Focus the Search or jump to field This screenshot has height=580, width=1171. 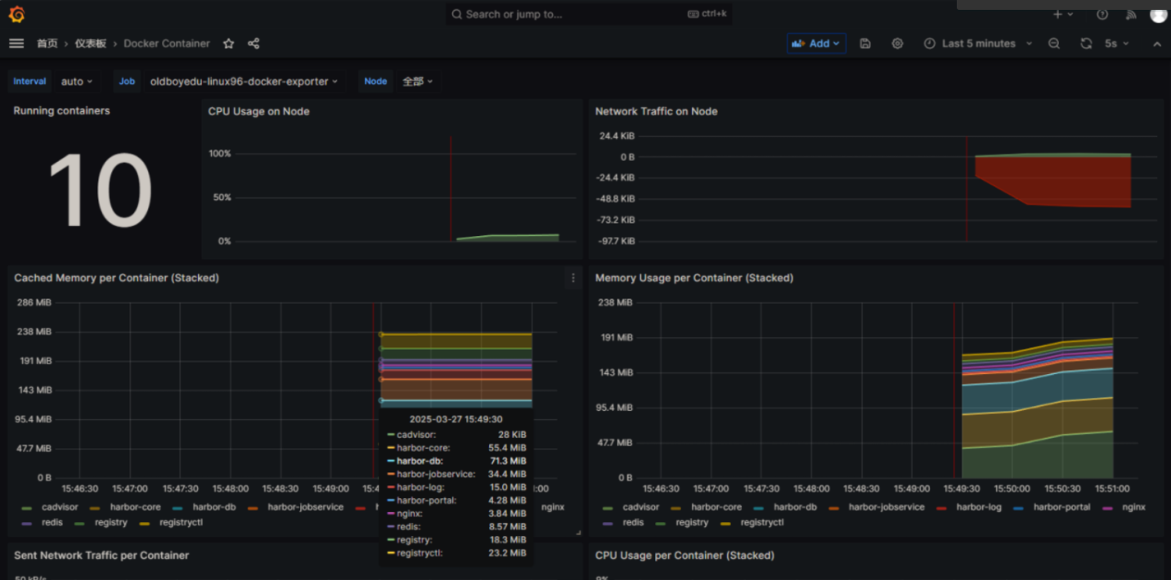coord(589,14)
